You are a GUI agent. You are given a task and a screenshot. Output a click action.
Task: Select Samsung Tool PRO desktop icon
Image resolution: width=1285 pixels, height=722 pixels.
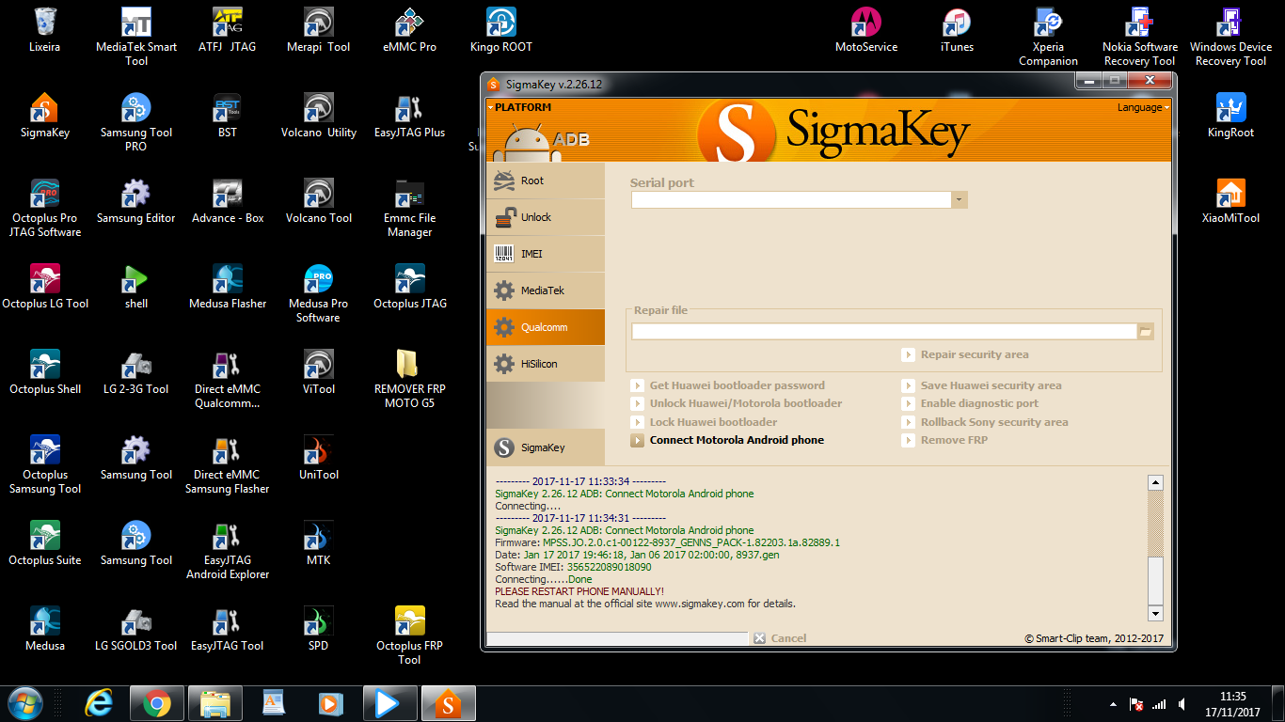tap(136, 122)
